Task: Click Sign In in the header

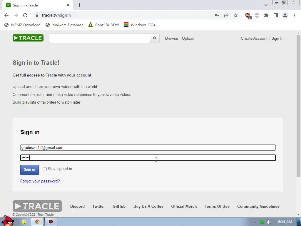Action: click(277, 39)
